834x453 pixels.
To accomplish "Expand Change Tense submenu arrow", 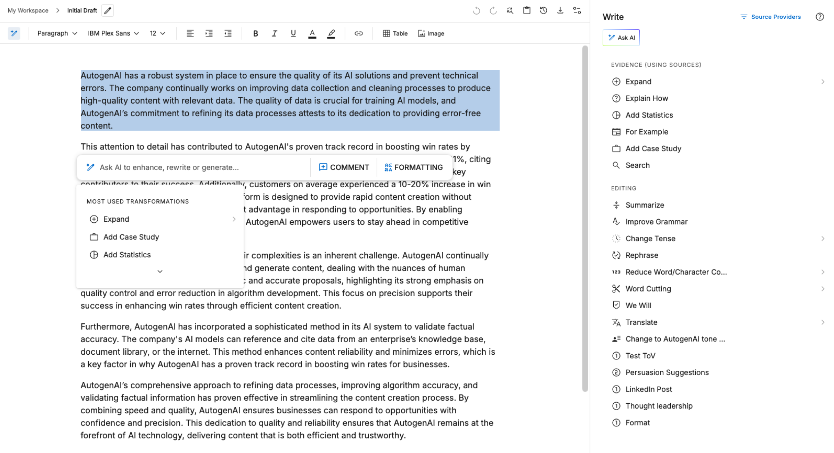I will tap(823, 239).
